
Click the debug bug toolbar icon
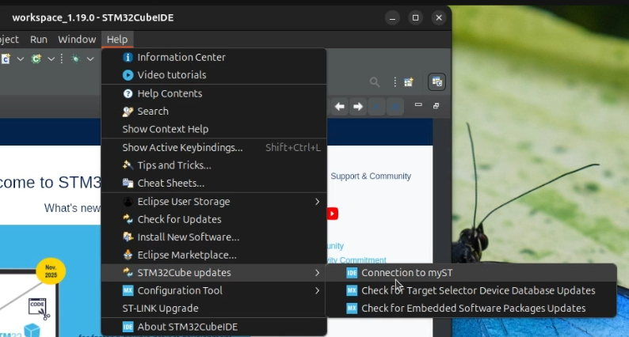[x=75, y=59]
